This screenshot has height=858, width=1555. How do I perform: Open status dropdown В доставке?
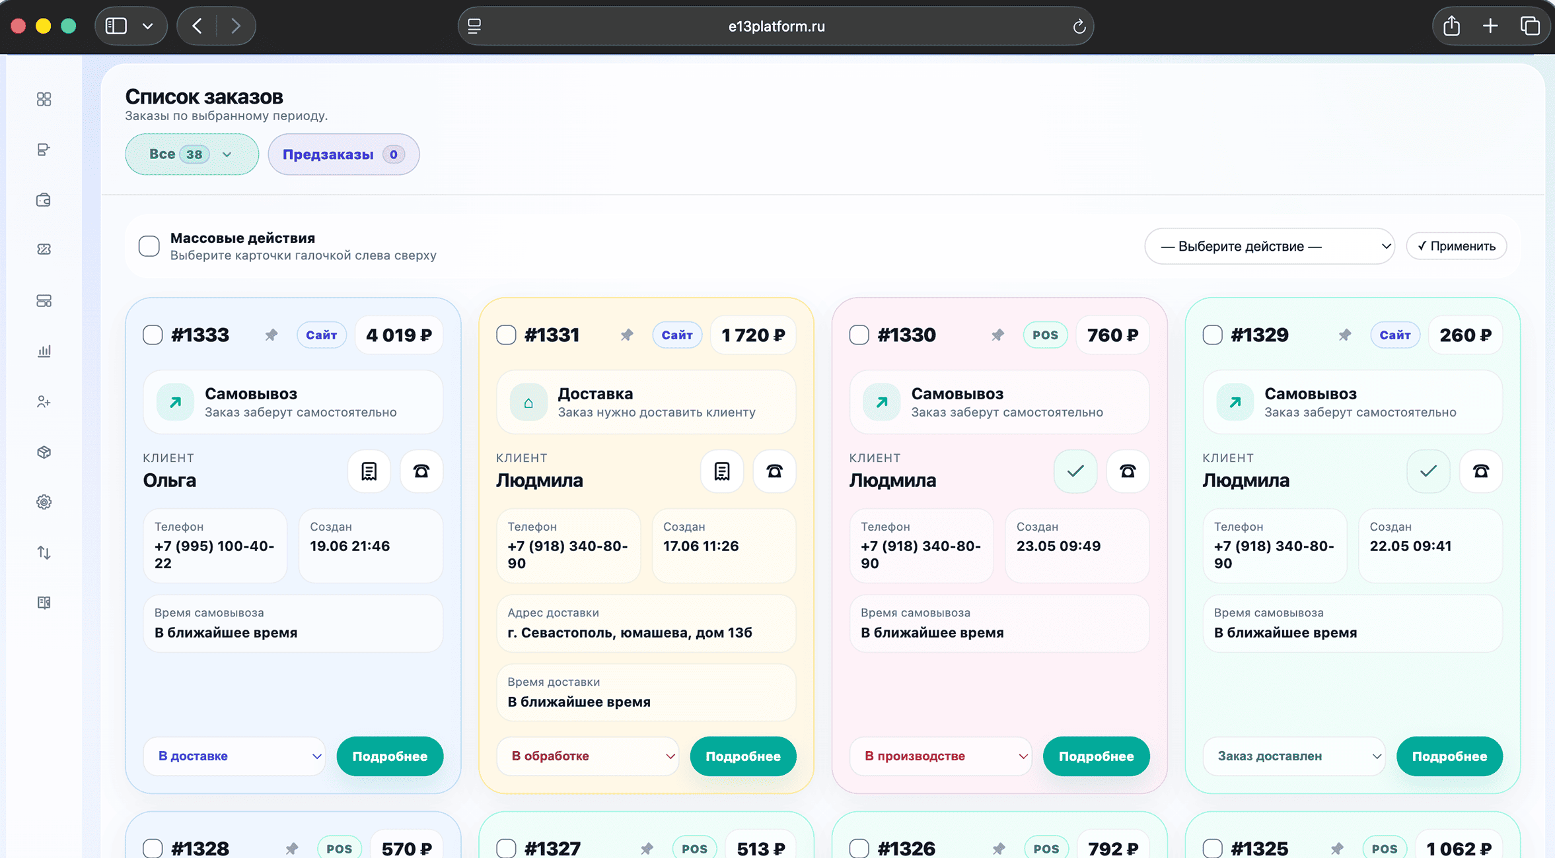pos(235,756)
